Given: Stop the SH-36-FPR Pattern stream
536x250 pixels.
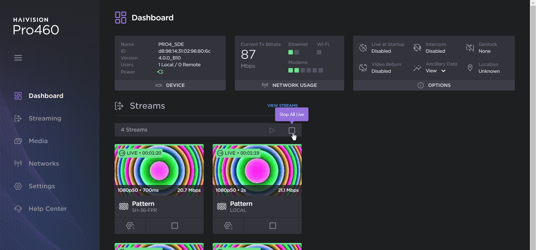Looking at the screenshot, I should point(174,226).
